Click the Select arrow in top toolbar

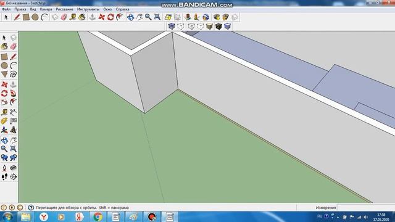coord(6,17)
